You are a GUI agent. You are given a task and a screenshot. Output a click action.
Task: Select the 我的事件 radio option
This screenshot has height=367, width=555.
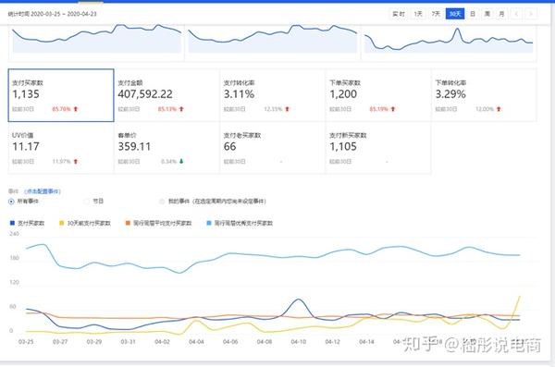162,202
